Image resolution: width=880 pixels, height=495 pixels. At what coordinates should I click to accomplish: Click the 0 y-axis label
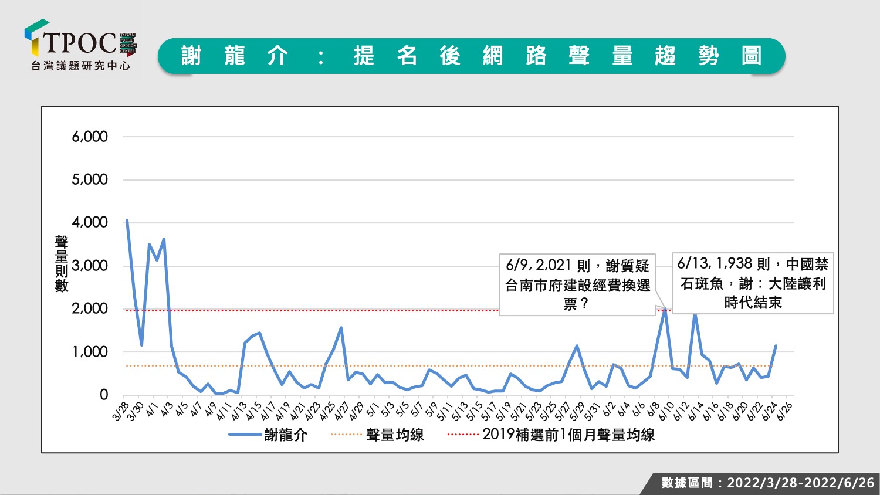[104, 395]
